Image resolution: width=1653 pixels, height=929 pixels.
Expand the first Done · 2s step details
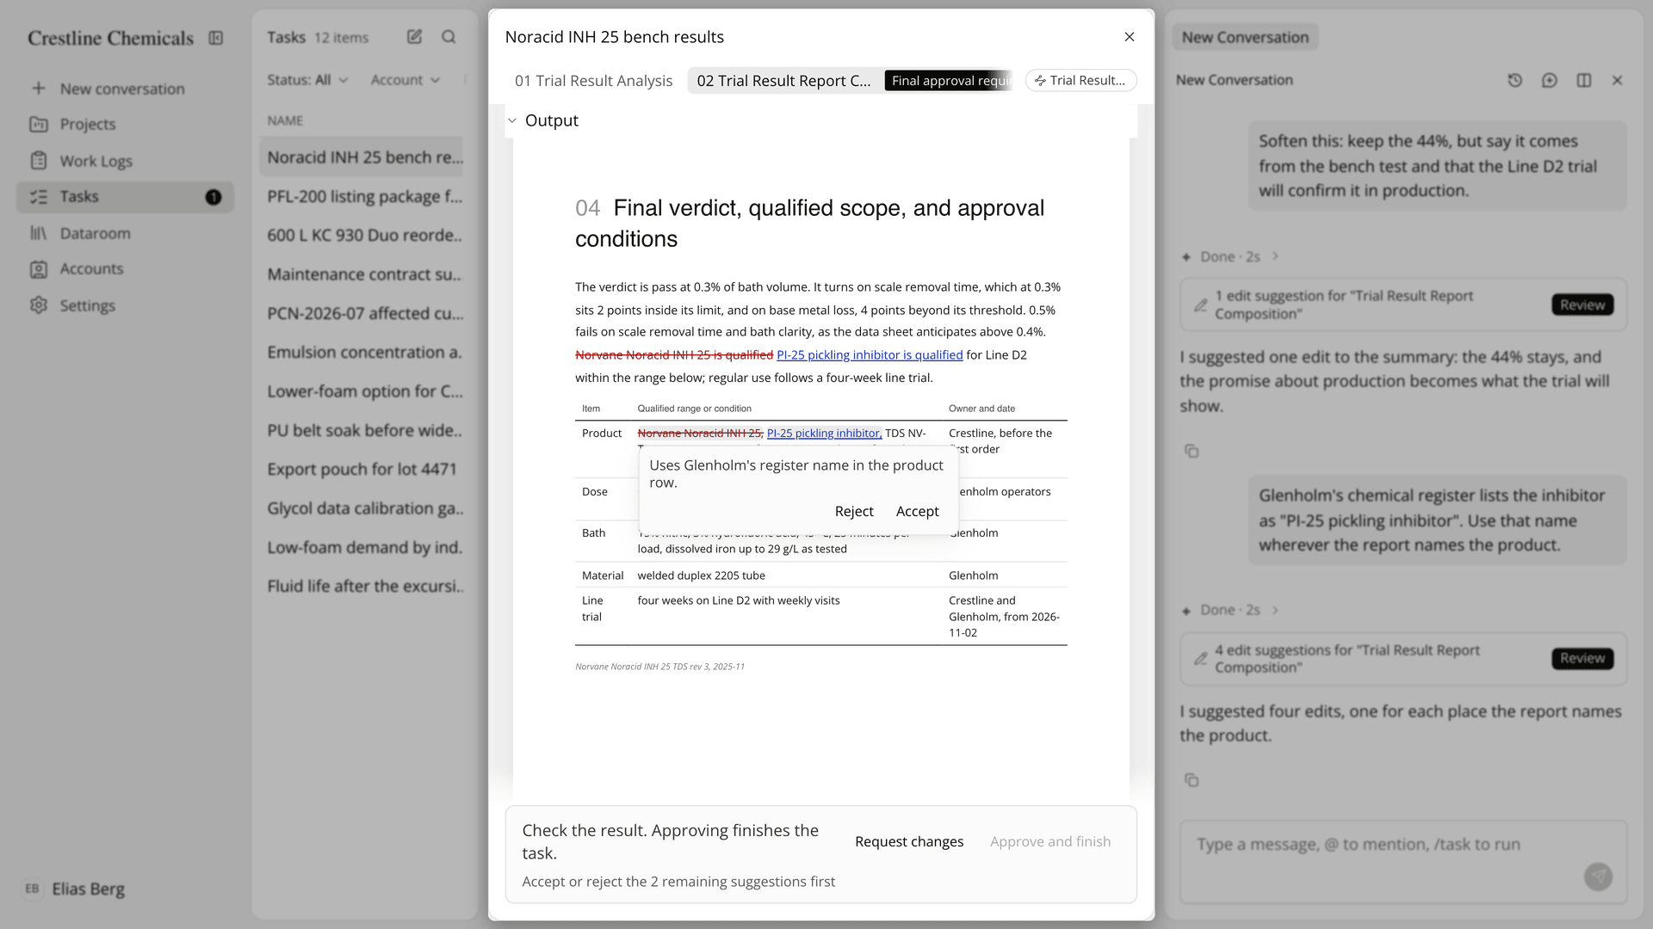pos(1230,256)
